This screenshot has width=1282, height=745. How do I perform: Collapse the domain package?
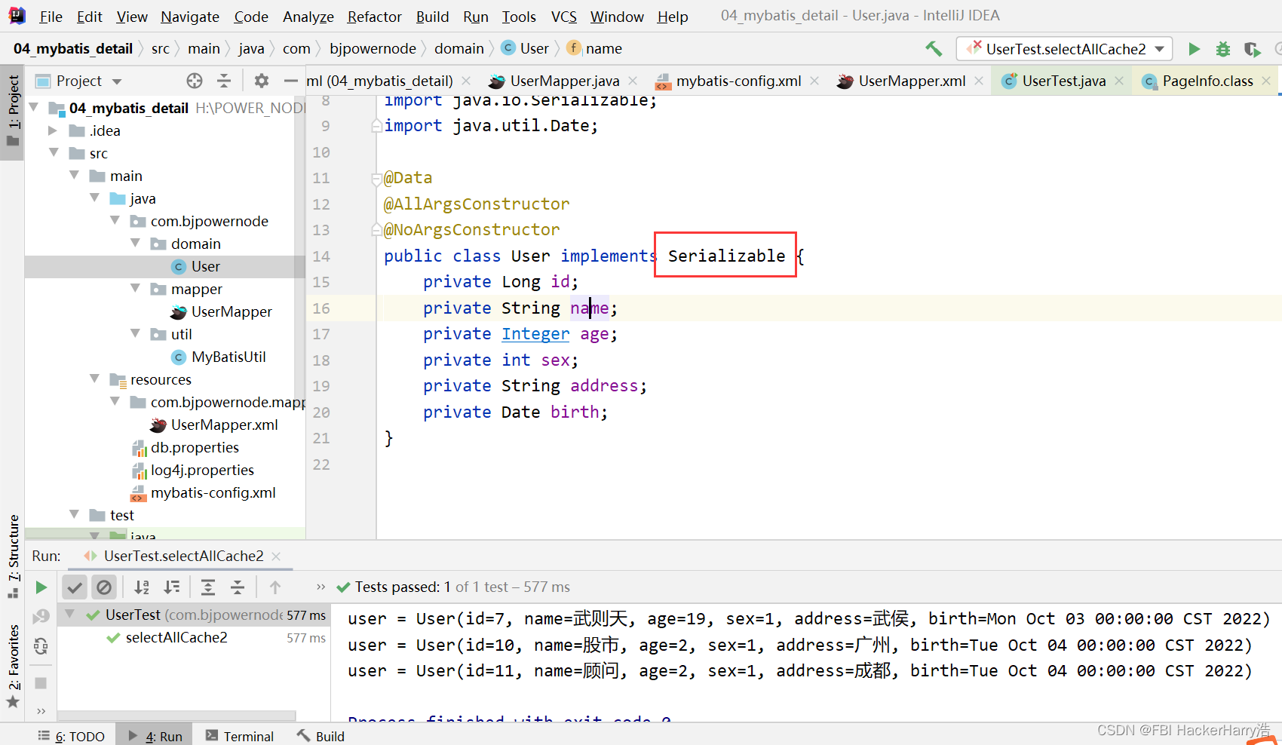[x=136, y=244]
